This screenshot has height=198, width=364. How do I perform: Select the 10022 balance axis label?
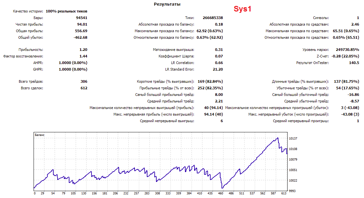(293, 180)
